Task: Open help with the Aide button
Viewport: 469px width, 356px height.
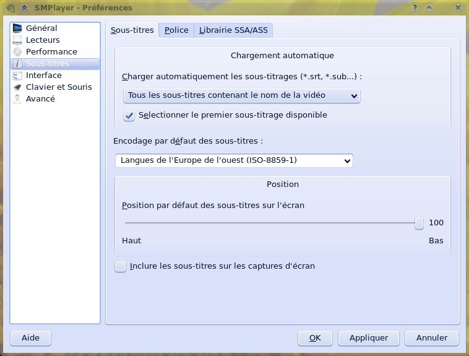Action: coord(30,338)
